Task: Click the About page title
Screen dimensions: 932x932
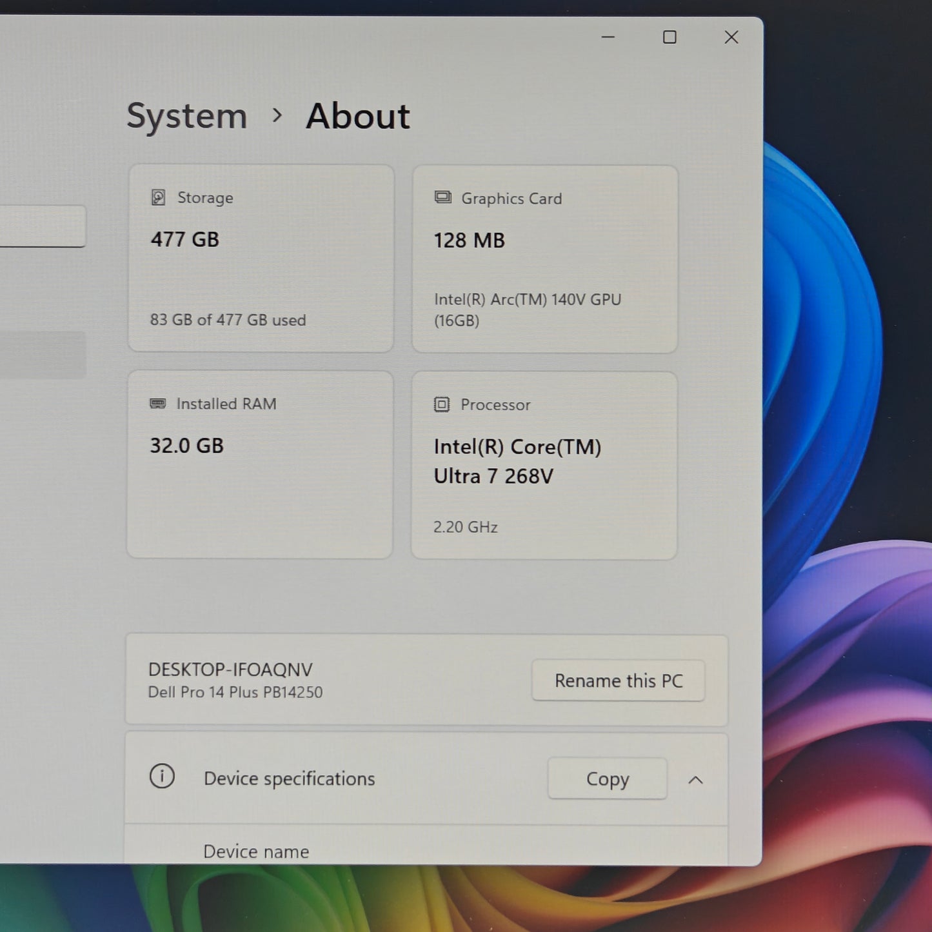Action: pyautogui.click(x=358, y=116)
